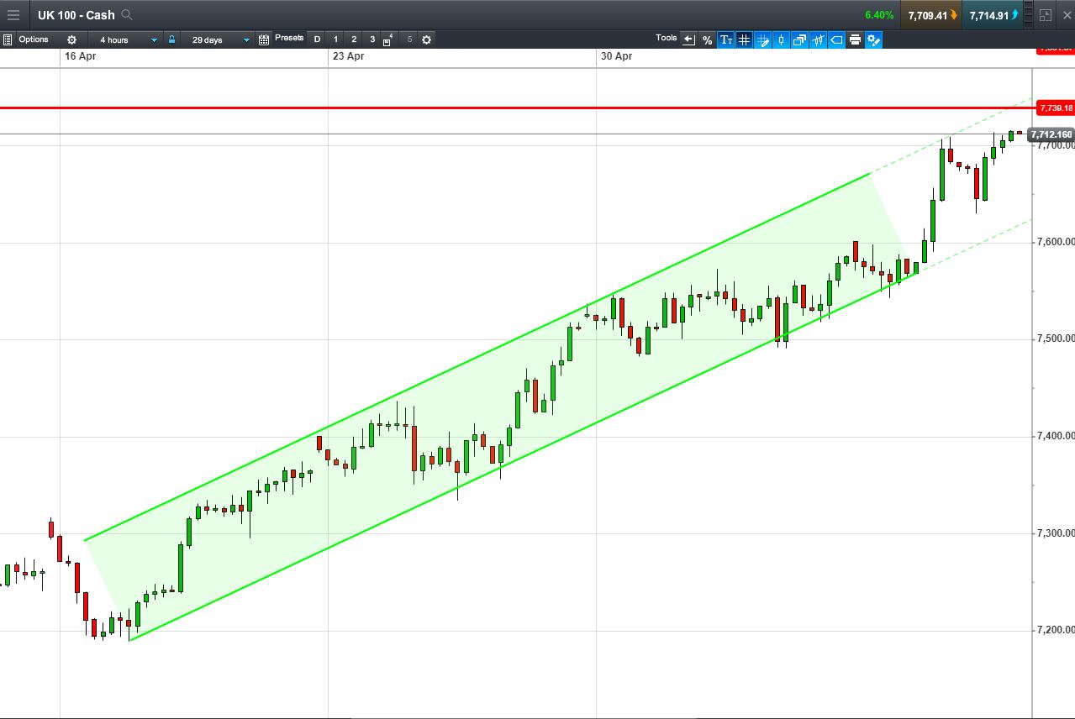Screen dimensions: 1075x719
Task: Toggle the text labels (Tt) tool
Action: click(x=725, y=39)
